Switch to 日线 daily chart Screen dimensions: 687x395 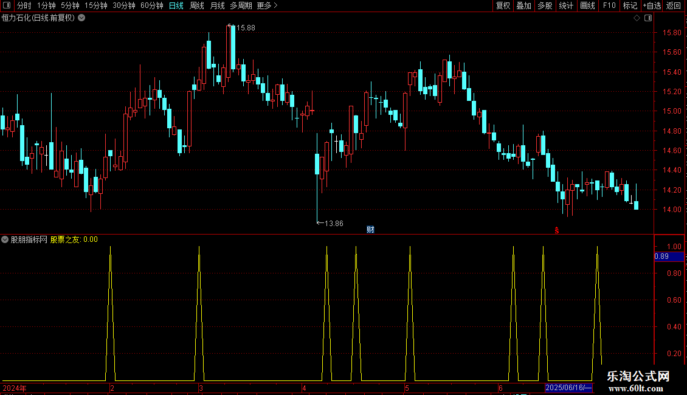click(176, 5)
